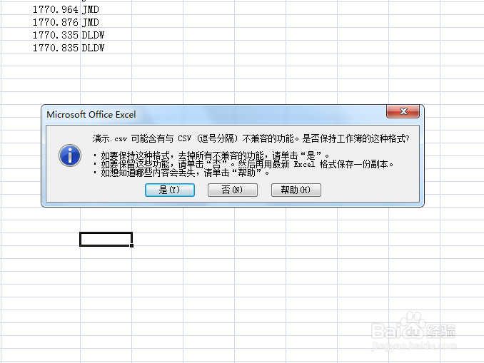
Task: Select cell containing 1770.335
Action: pyautogui.click(x=41, y=35)
